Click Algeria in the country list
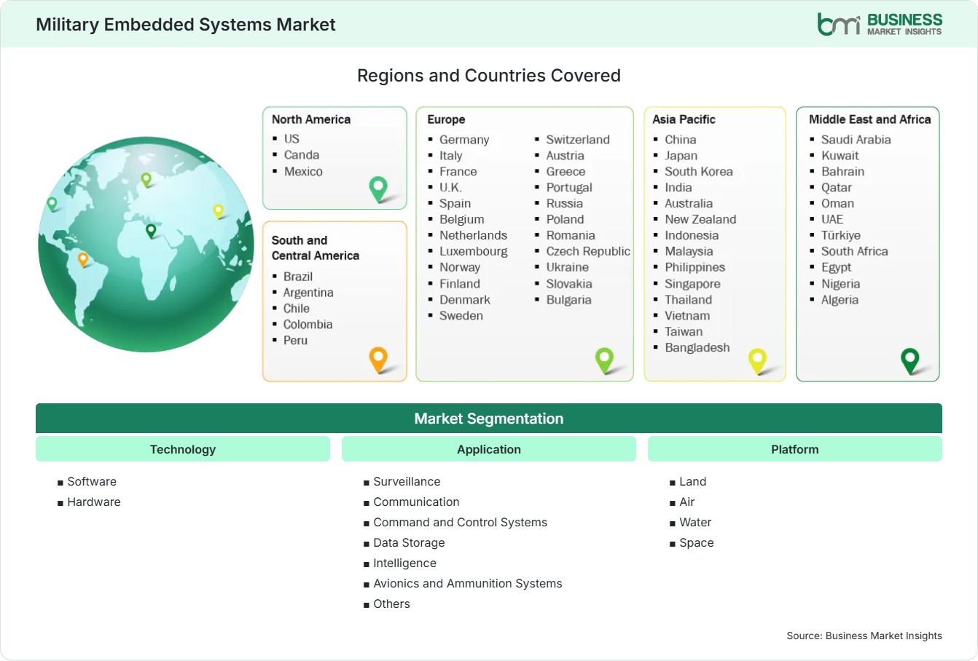This screenshot has width=978, height=661. (x=840, y=300)
